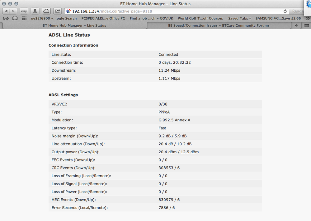Screen dimensions: 311x221
Task: Zoom the Safari window
Action: pyautogui.click(x=16, y=4)
